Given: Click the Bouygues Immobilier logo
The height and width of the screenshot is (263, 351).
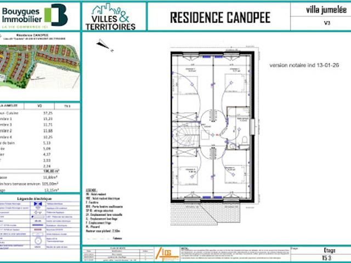Looking at the screenshot, I should click(35, 16).
